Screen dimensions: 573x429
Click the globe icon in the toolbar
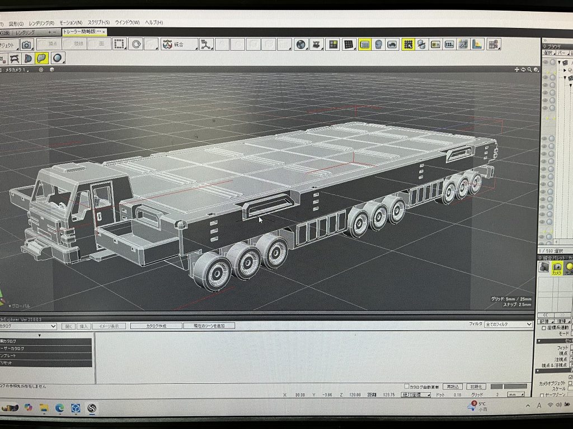click(301, 44)
